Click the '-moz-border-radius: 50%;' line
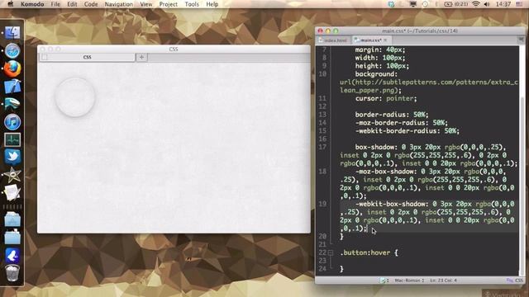529x297 pixels. pyautogui.click(x=402, y=123)
